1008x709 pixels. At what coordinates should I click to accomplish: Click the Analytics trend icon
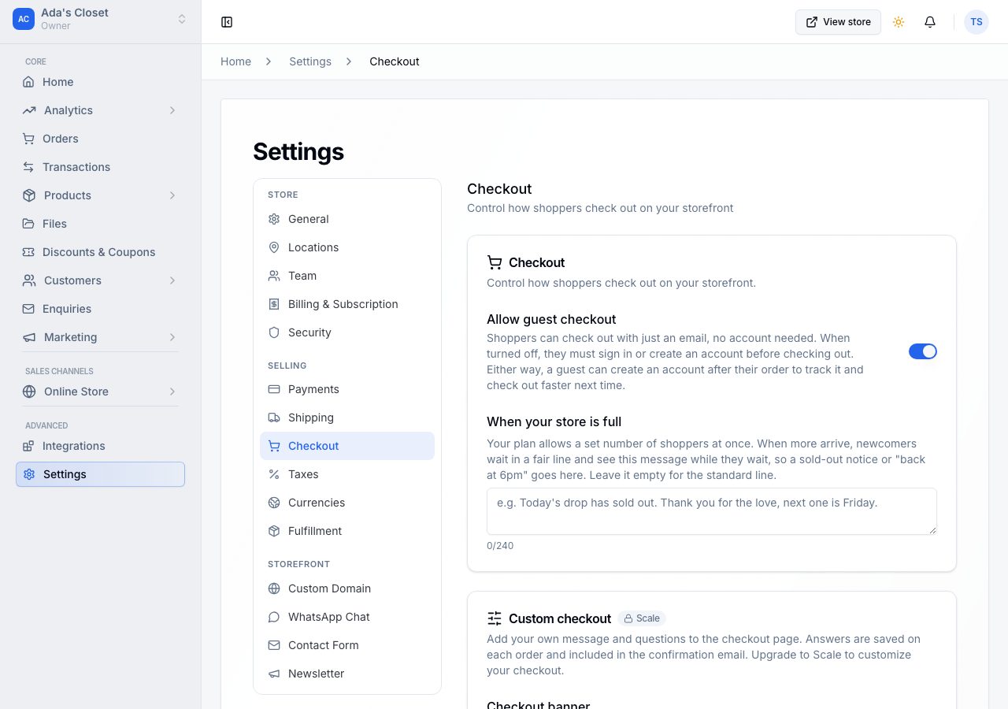pyautogui.click(x=29, y=110)
